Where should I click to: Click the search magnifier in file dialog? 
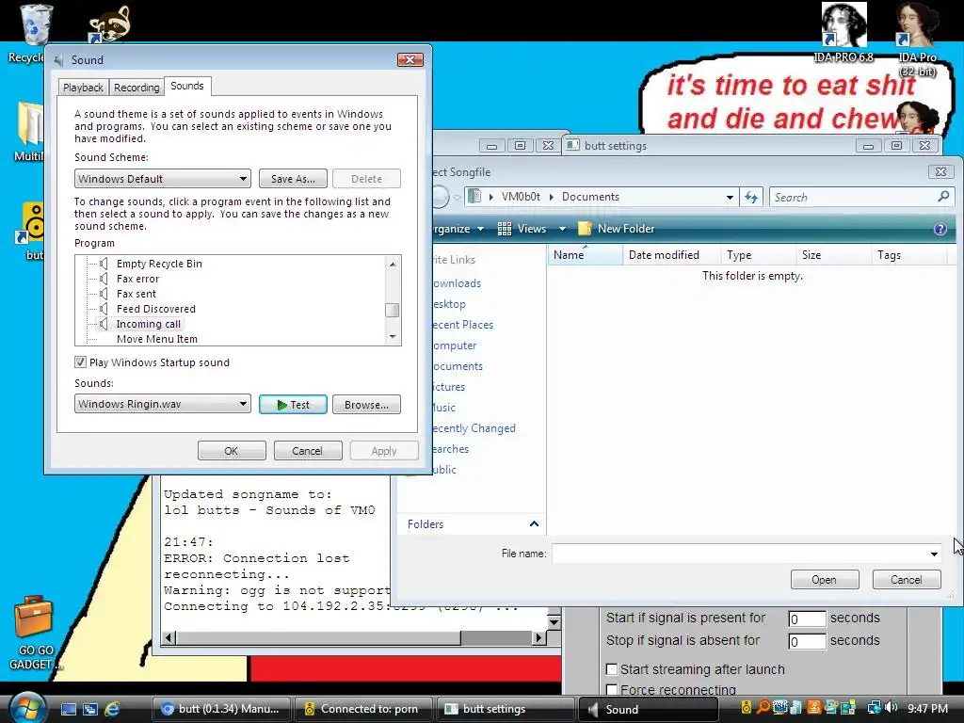pos(943,197)
